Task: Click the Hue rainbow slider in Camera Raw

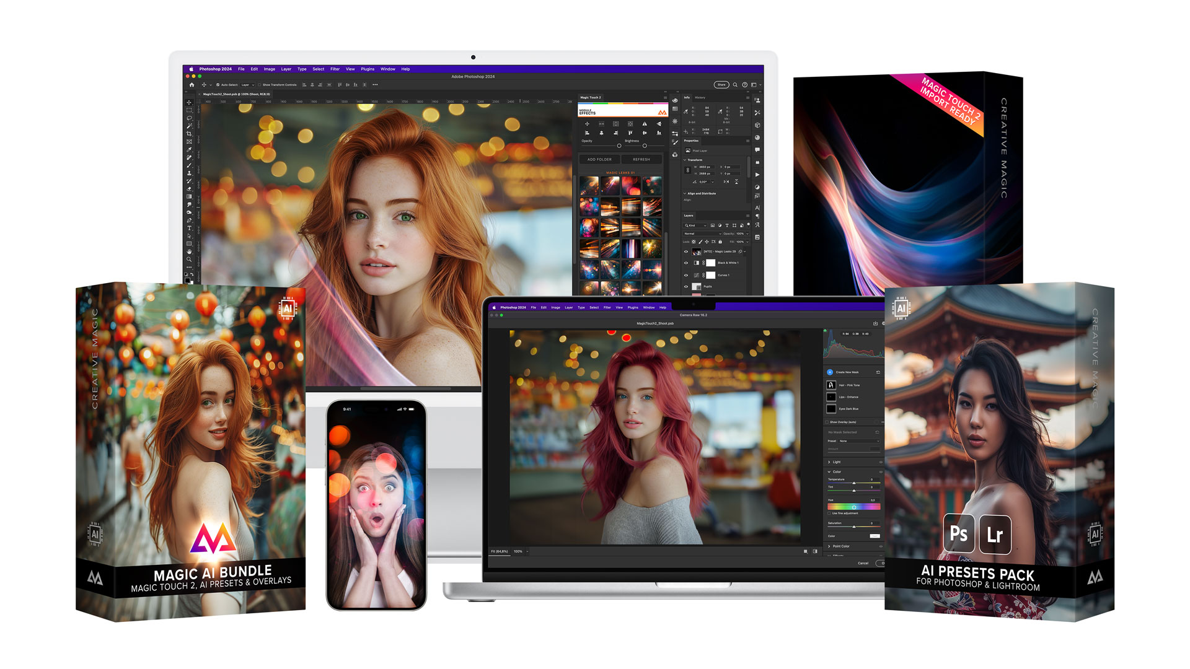Action: click(853, 507)
